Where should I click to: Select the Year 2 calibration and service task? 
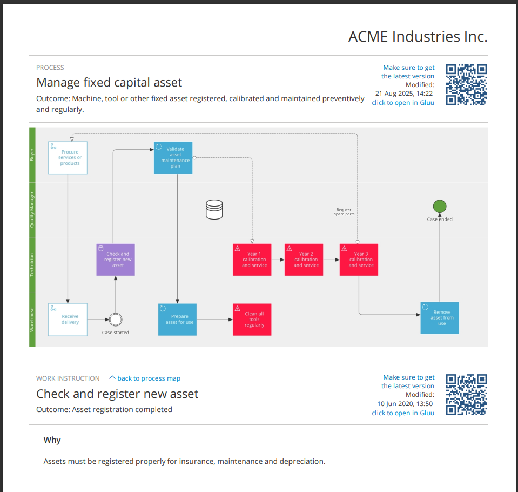pyautogui.click(x=304, y=260)
